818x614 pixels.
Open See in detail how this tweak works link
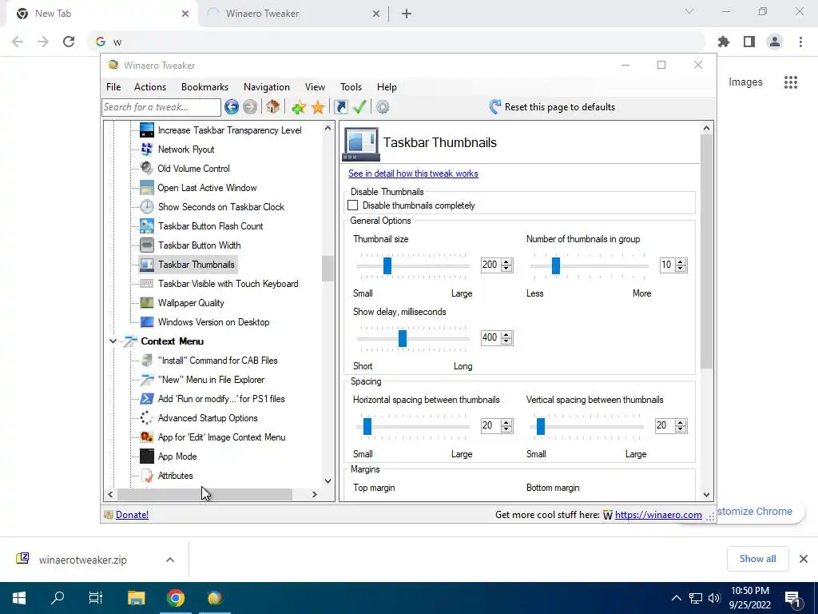coord(413,173)
